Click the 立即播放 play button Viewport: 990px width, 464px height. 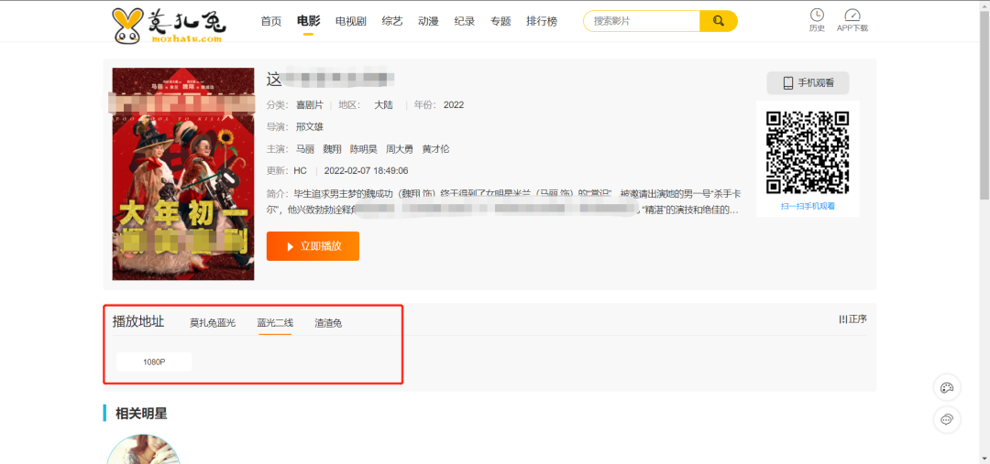pyautogui.click(x=313, y=246)
